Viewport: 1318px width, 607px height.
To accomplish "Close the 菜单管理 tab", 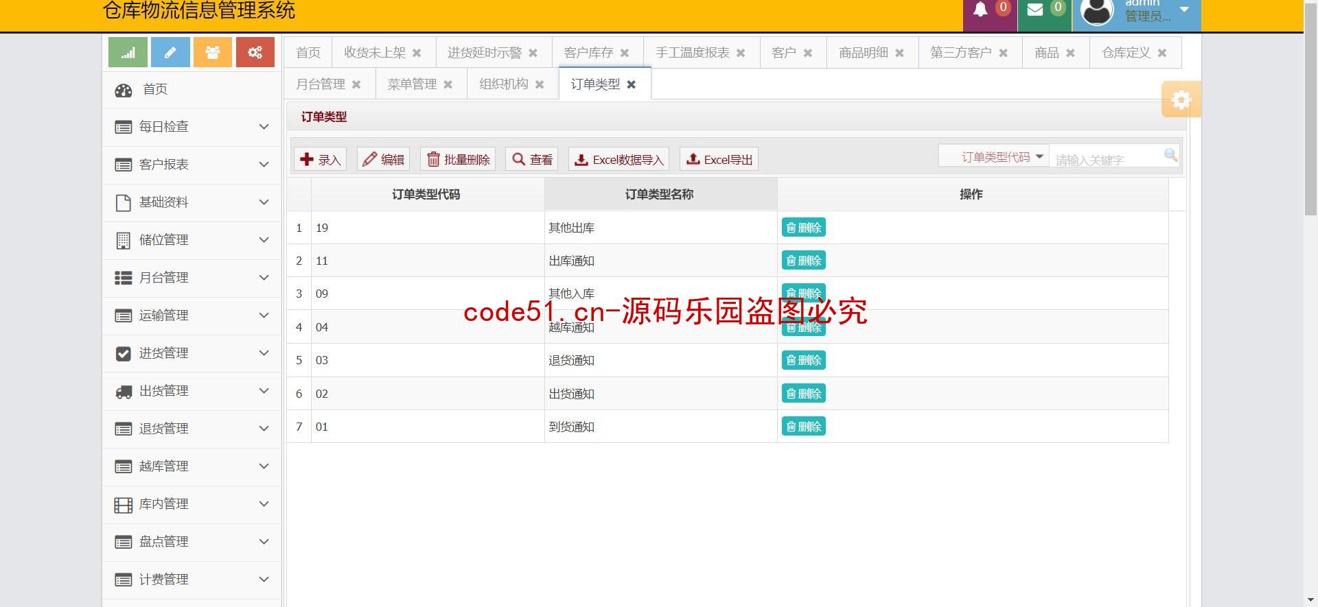I will [x=448, y=84].
